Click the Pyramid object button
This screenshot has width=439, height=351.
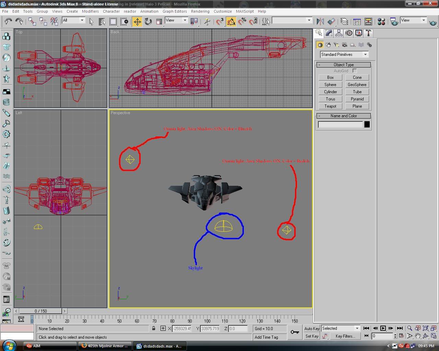357,99
